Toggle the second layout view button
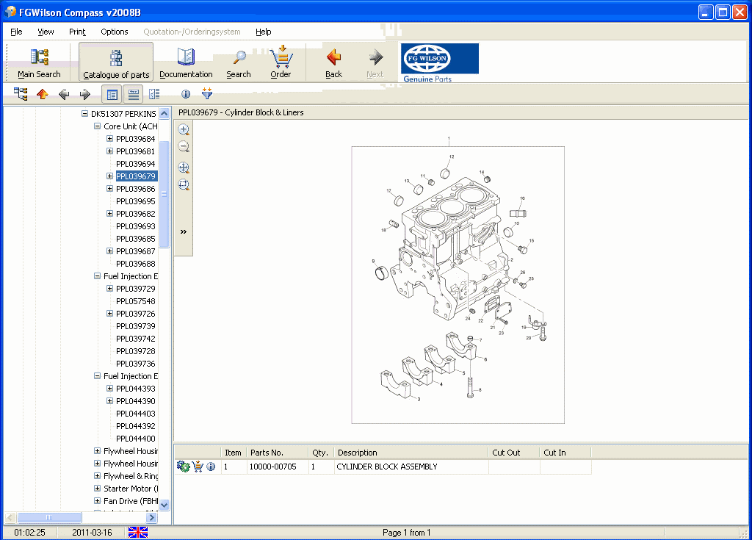 [134, 94]
